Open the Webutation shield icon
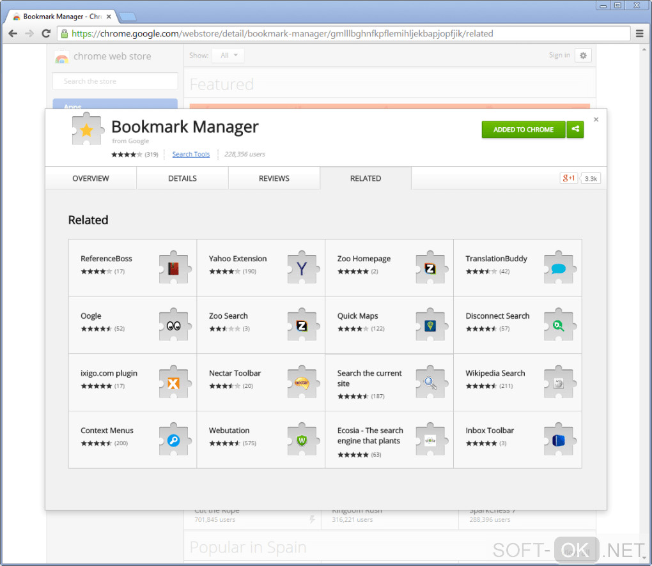Screen dimensions: 652x566 coord(303,440)
